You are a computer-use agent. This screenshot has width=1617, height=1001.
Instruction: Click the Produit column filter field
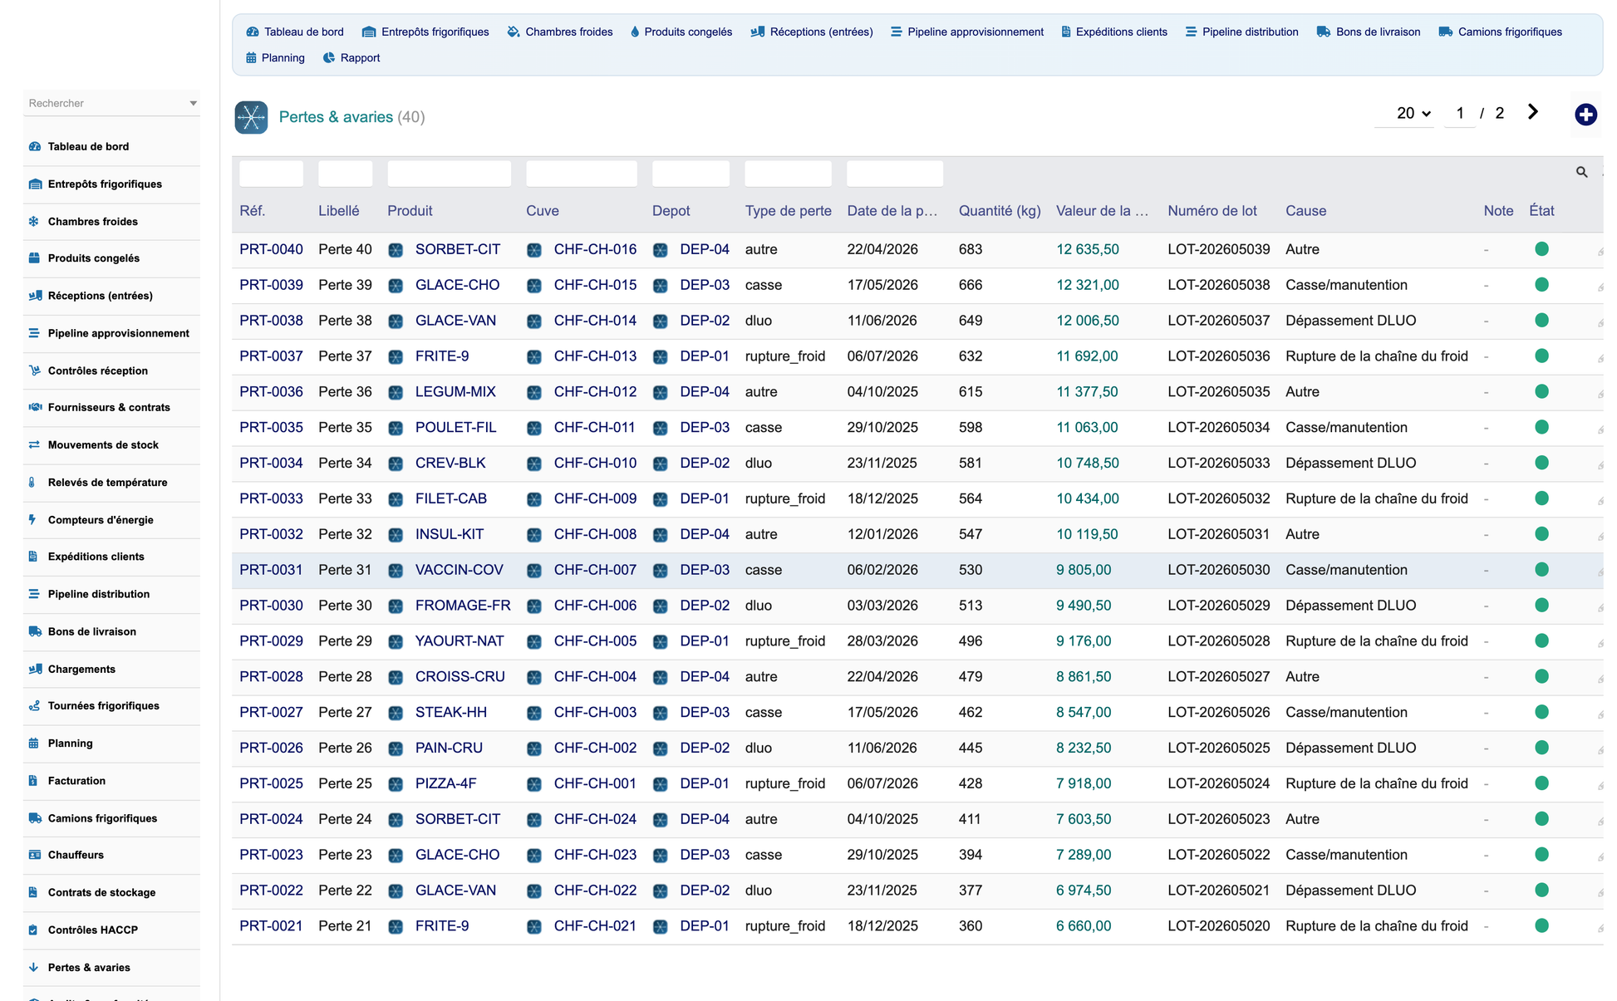tap(449, 174)
